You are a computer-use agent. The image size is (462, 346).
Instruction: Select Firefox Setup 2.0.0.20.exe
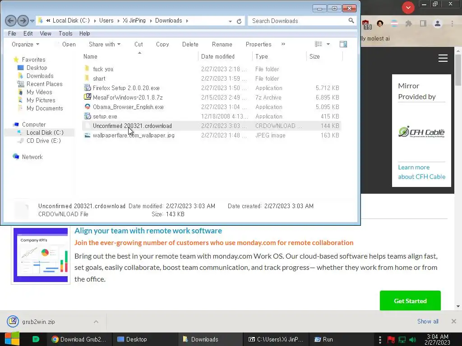click(212, 88)
